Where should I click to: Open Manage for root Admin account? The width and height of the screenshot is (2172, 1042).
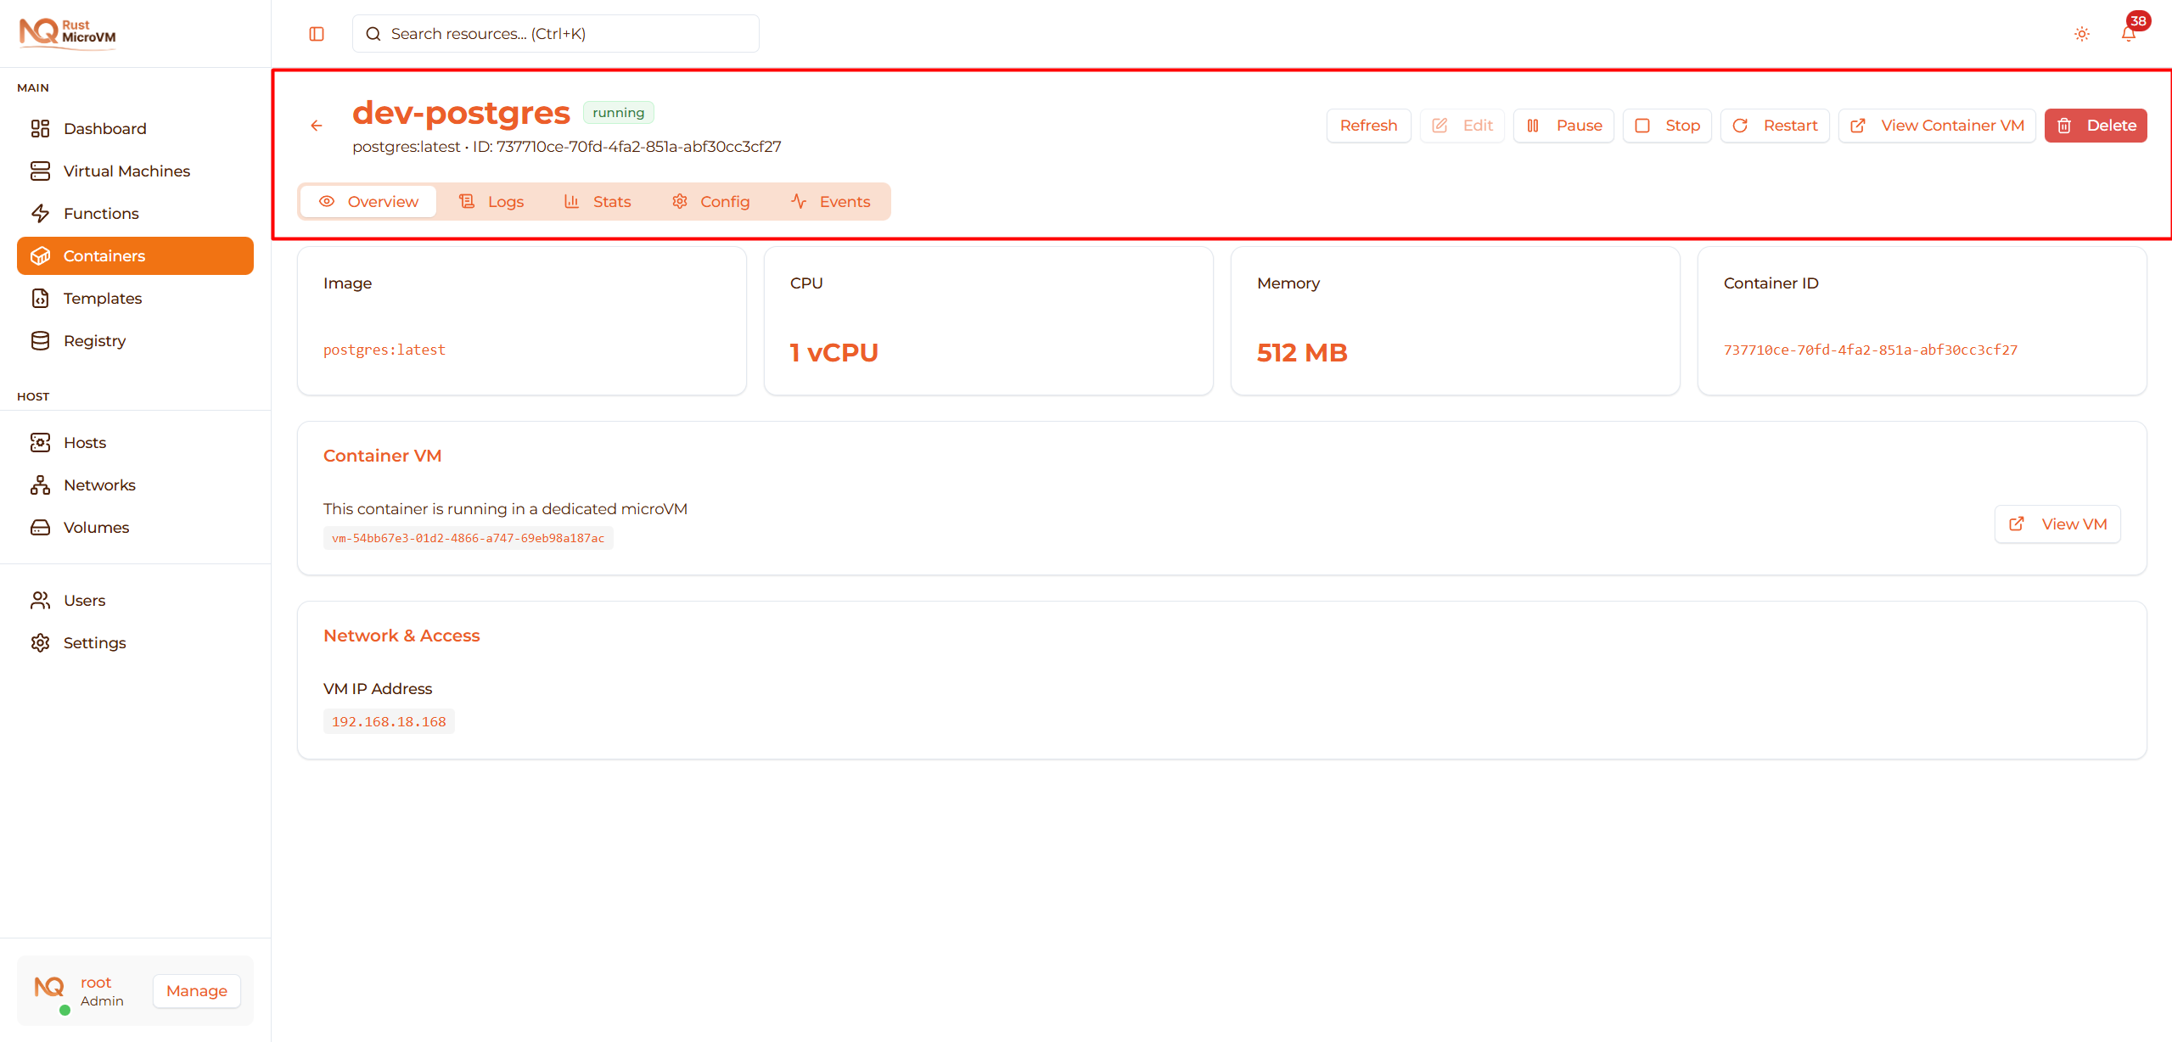click(x=196, y=990)
